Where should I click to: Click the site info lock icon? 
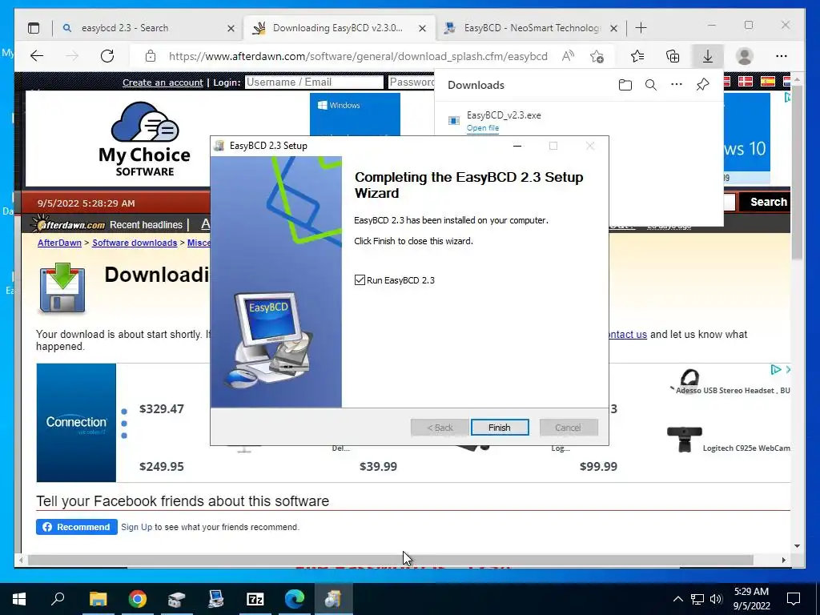tap(151, 56)
